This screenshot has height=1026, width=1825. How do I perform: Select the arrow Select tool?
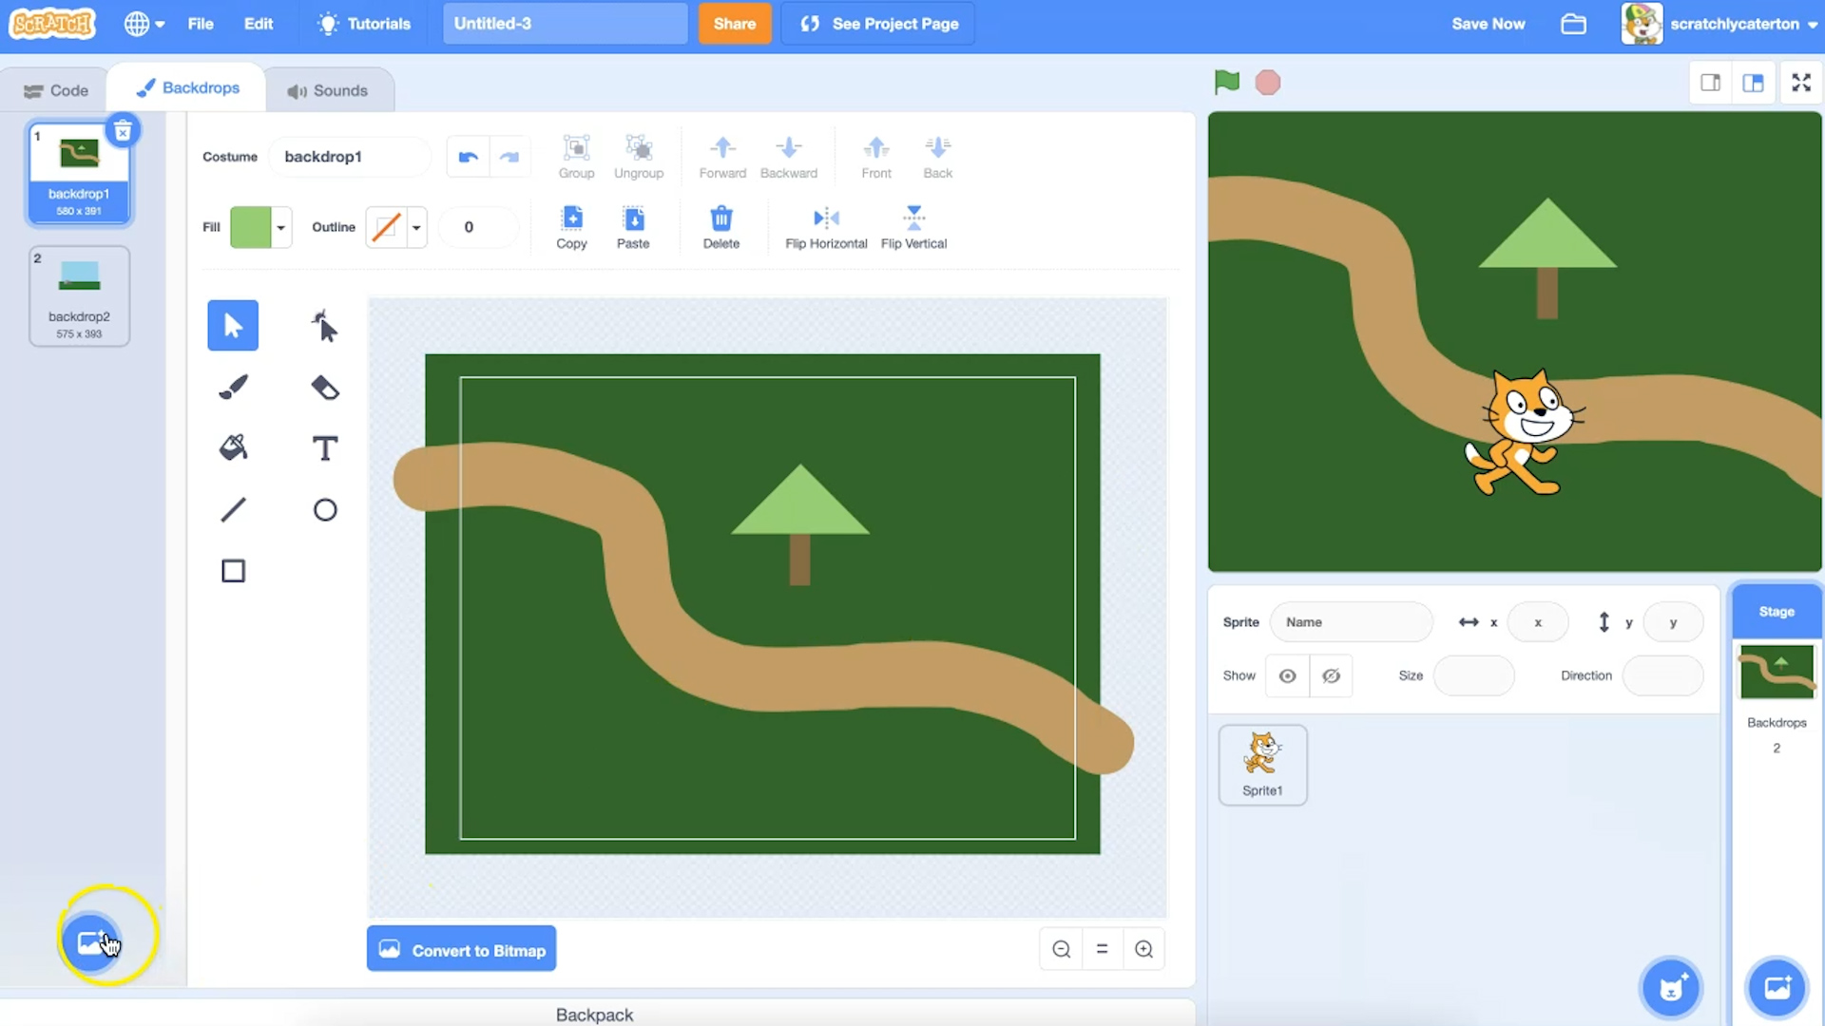pos(233,326)
